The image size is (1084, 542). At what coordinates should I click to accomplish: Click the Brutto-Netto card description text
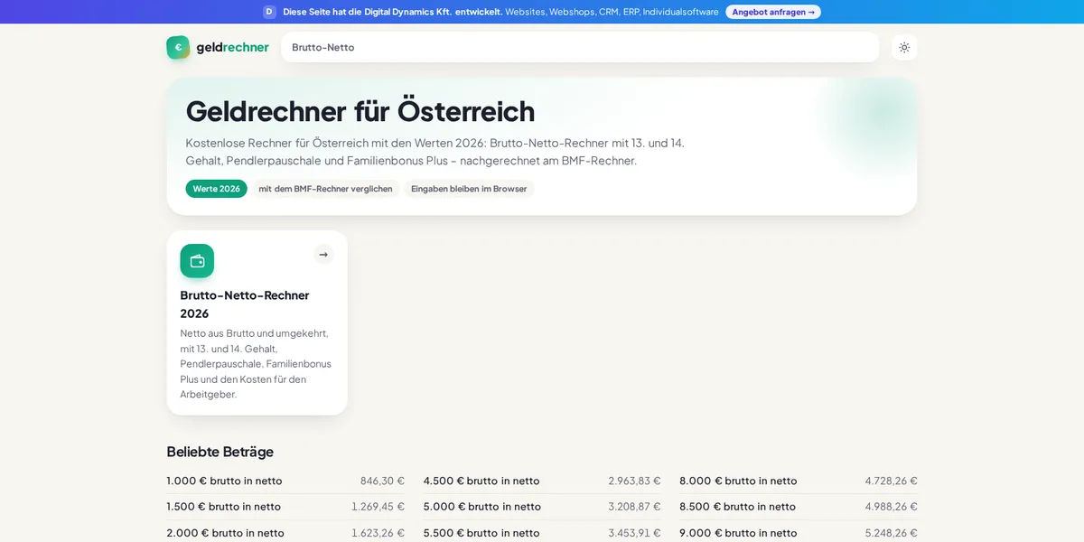tap(256, 363)
